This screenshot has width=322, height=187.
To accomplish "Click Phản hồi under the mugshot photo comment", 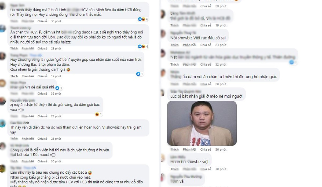I will pyautogui.click(x=190, y=149).
